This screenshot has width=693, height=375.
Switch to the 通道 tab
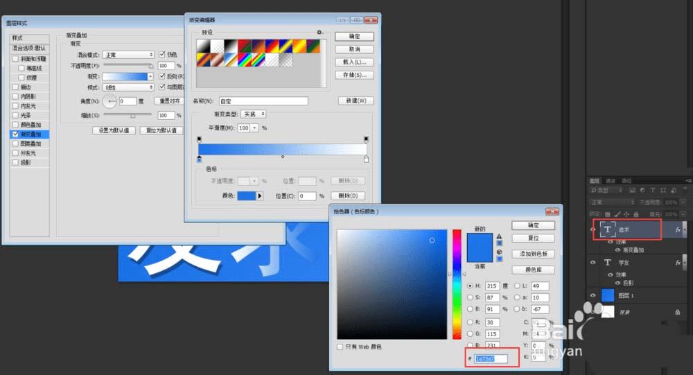[611, 181]
